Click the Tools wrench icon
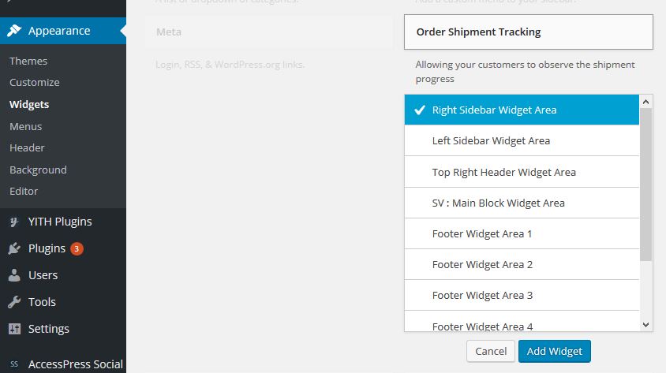This screenshot has height=373, width=666. (14, 302)
